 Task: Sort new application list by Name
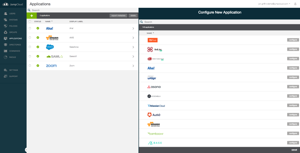pos(150,33)
